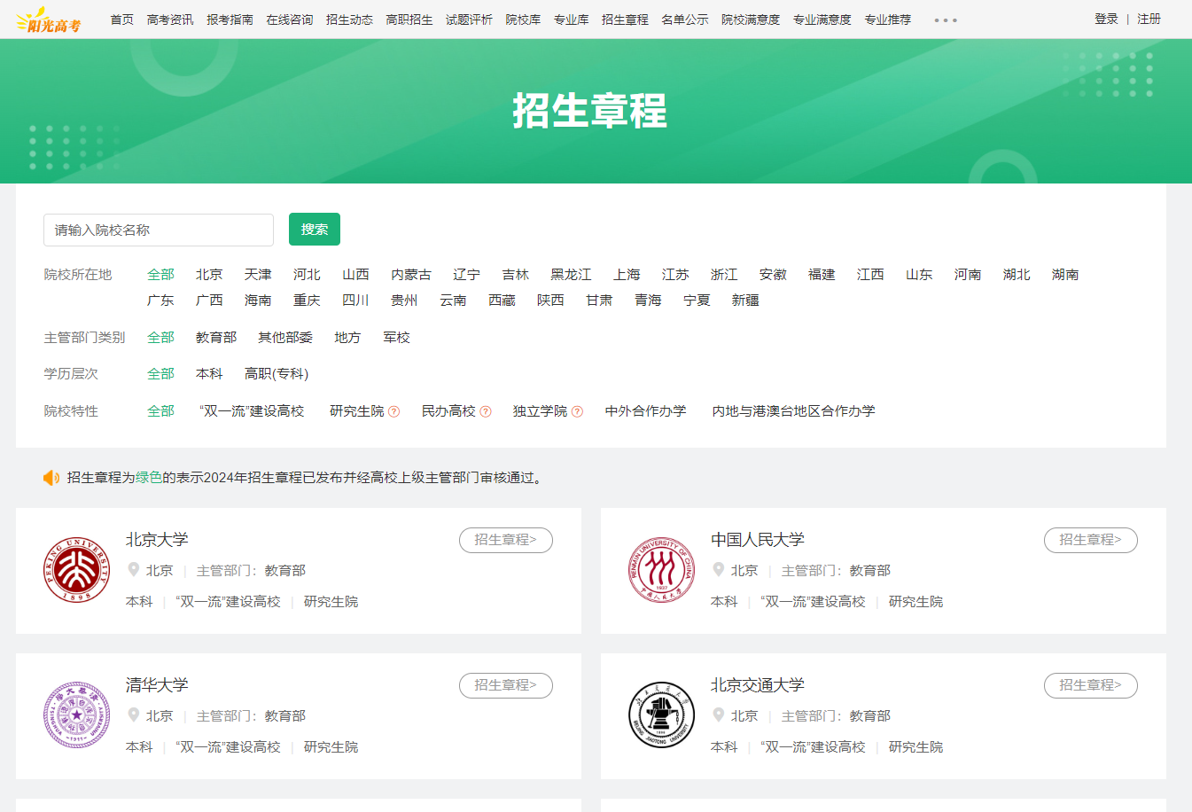The width and height of the screenshot is (1192, 812).
Task: Click the 登录 link
Action: coord(1106,19)
